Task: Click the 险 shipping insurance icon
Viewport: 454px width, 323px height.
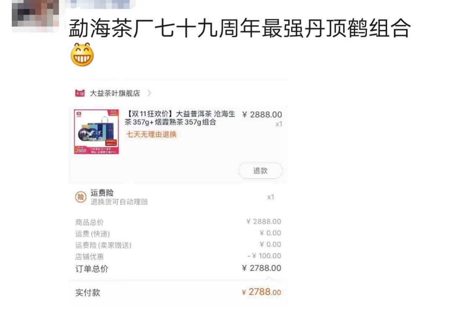Action: 81,197
